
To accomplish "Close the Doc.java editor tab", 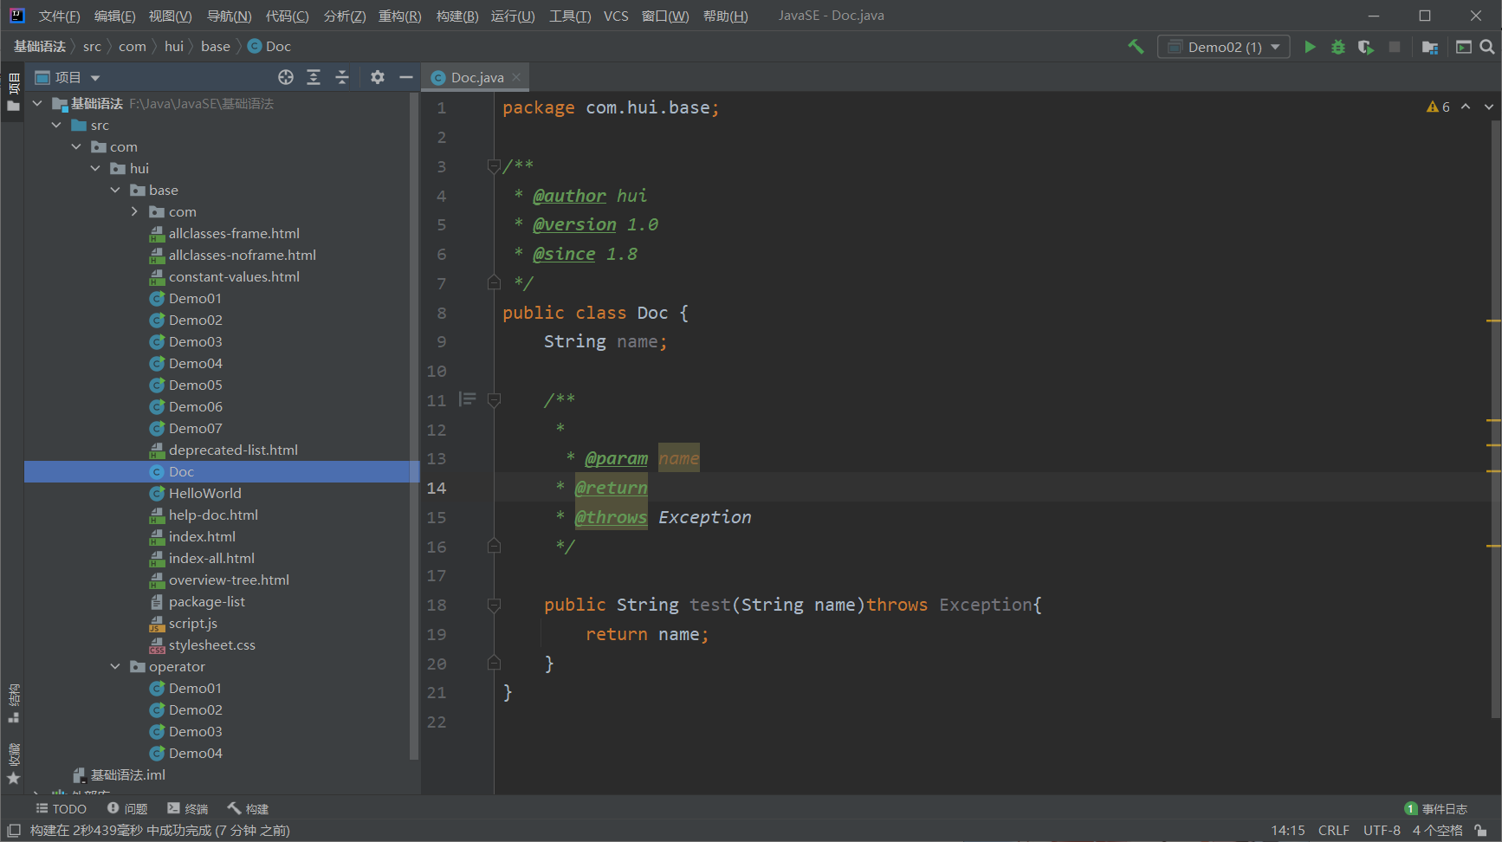I will [516, 77].
